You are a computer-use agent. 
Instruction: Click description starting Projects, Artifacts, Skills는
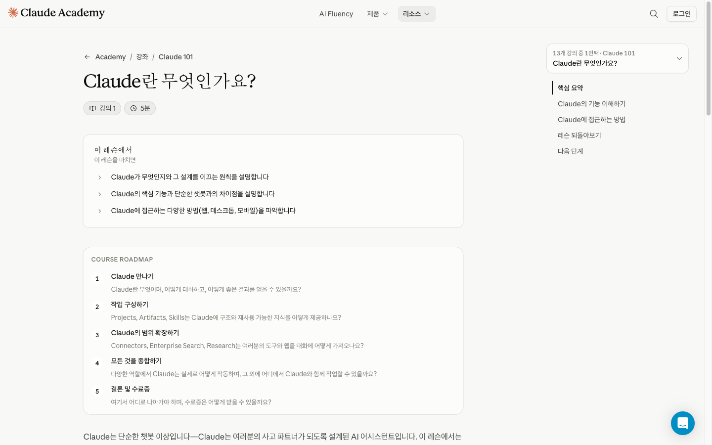pyautogui.click(x=226, y=317)
